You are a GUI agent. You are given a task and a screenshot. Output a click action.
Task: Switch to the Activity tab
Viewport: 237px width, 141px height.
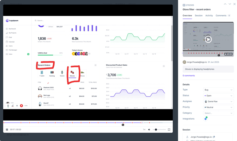click(209, 16)
